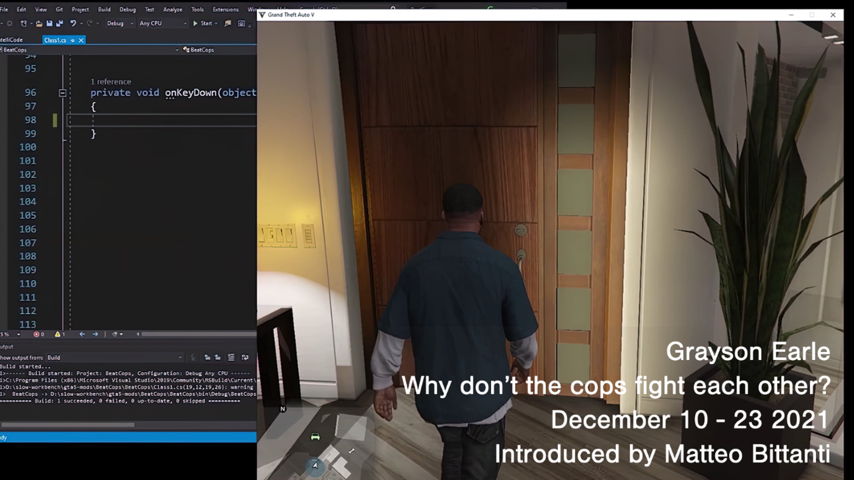The width and height of the screenshot is (854, 480).
Task: Pin the Class1.cs tab
Action: pyautogui.click(x=73, y=40)
